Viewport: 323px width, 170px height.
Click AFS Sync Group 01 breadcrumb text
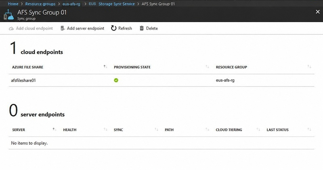click(x=158, y=4)
